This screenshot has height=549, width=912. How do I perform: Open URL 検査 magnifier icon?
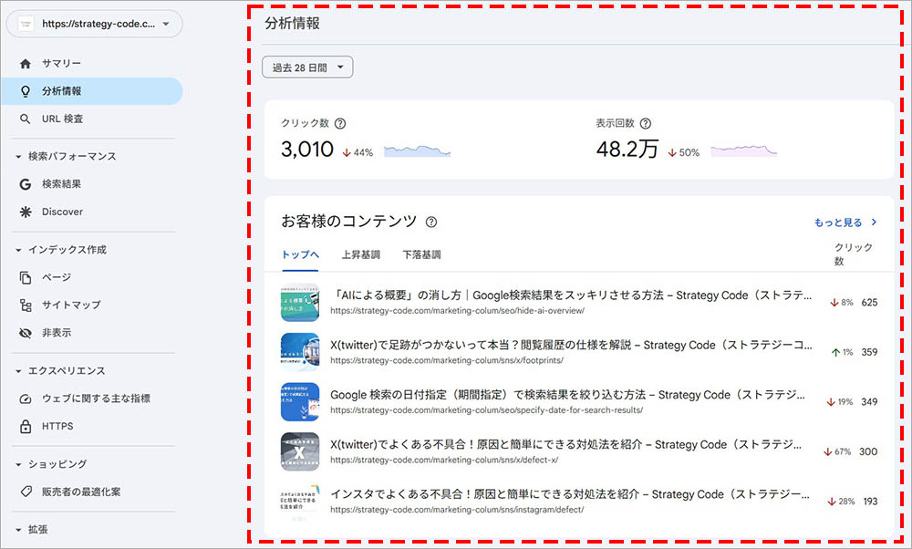coord(25,119)
